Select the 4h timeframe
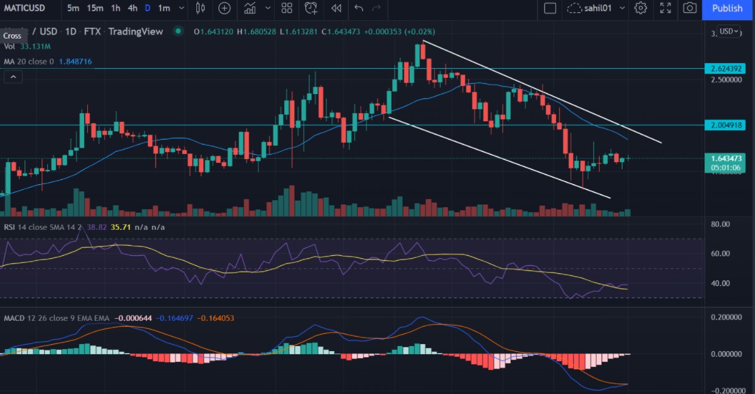The width and height of the screenshot is (755, 394). coord(132,8)
